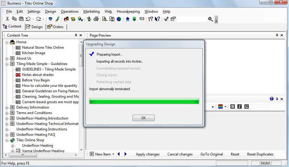This screenshot has height=167, width=289.
Task: Click the blue help question icon
Action: tap(272, 99)
